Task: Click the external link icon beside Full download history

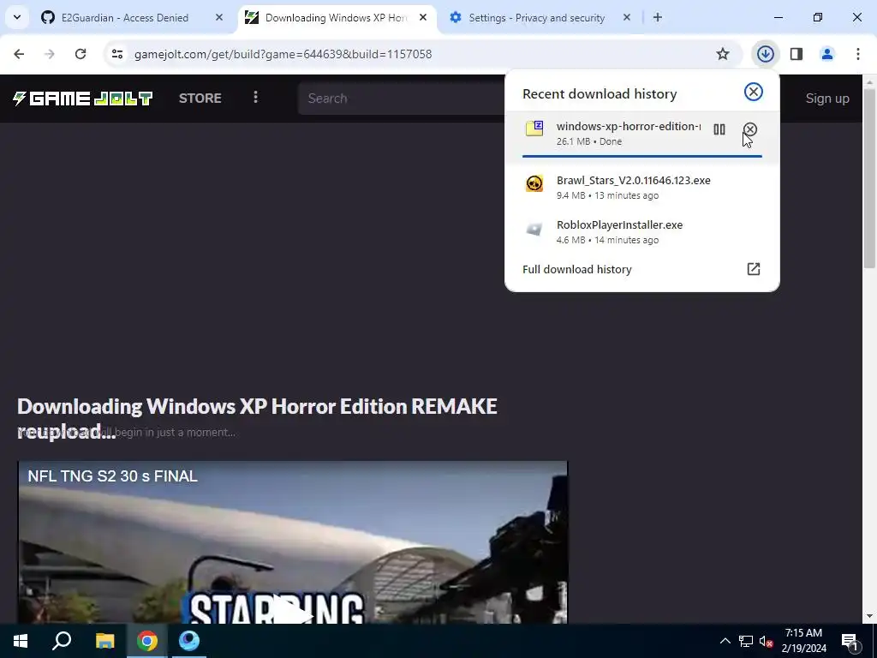Action: [754, 269]
